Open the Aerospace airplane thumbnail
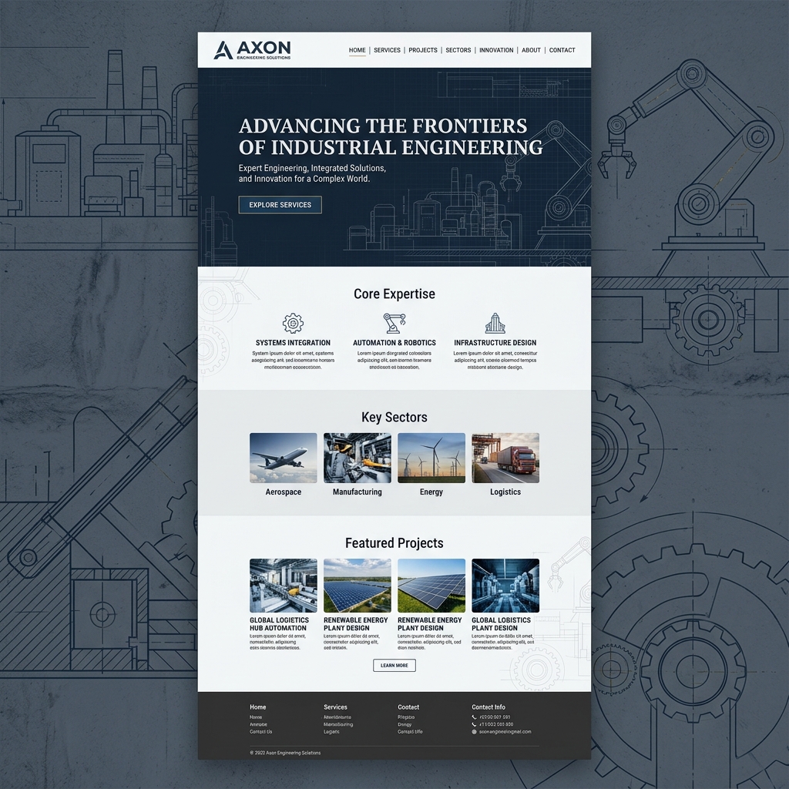 coord(284,458)
